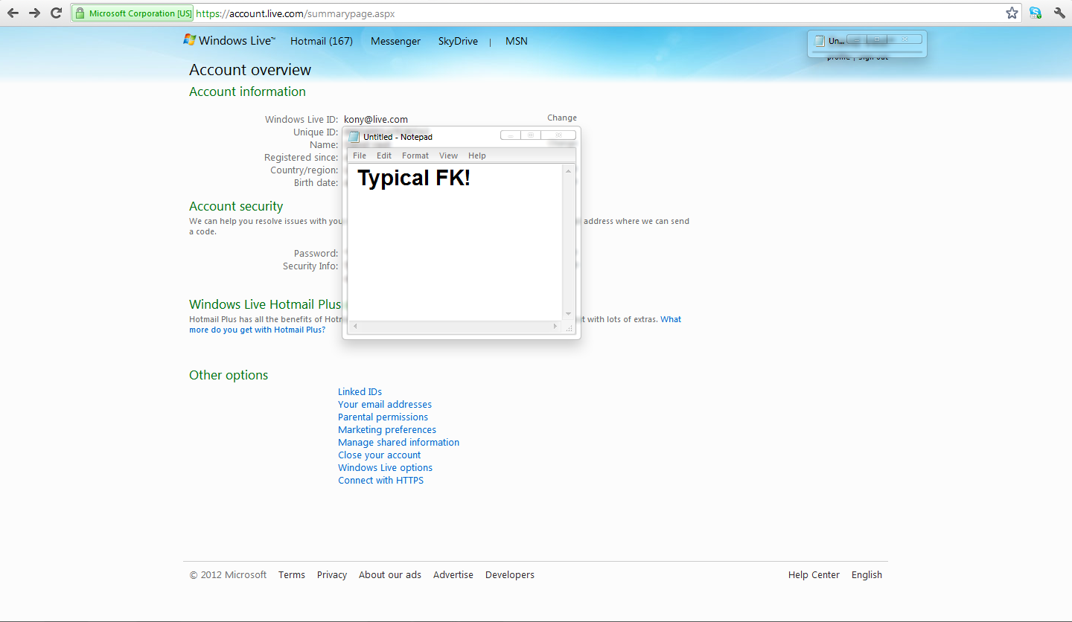The width and height of the screenshot is (1072, 622).
Task: Visit MSN from the header
Action: (516, 41)
